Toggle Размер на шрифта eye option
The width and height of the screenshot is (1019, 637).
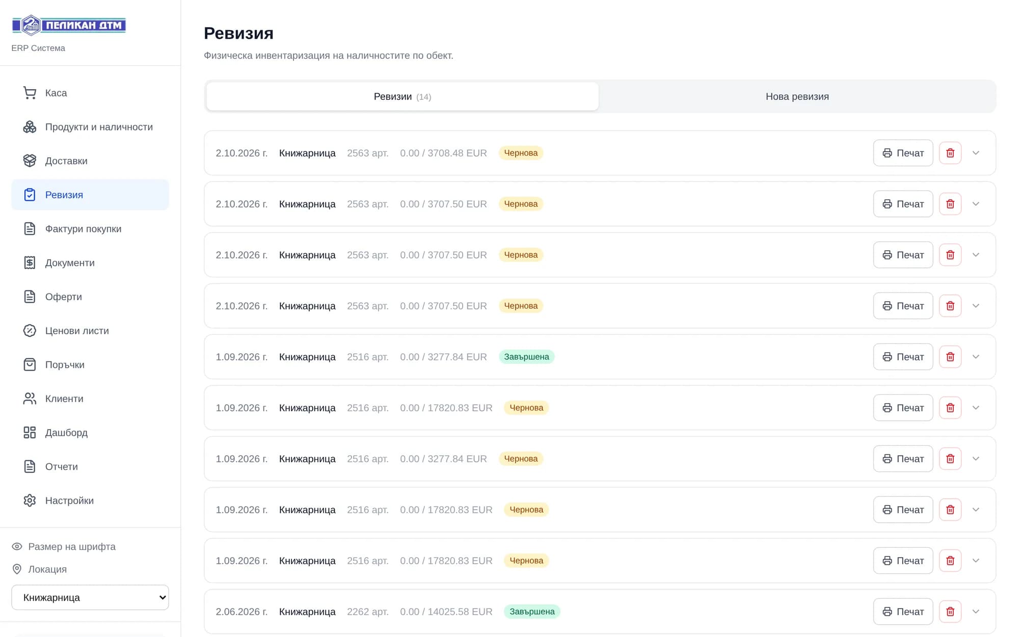click(17, 546)
